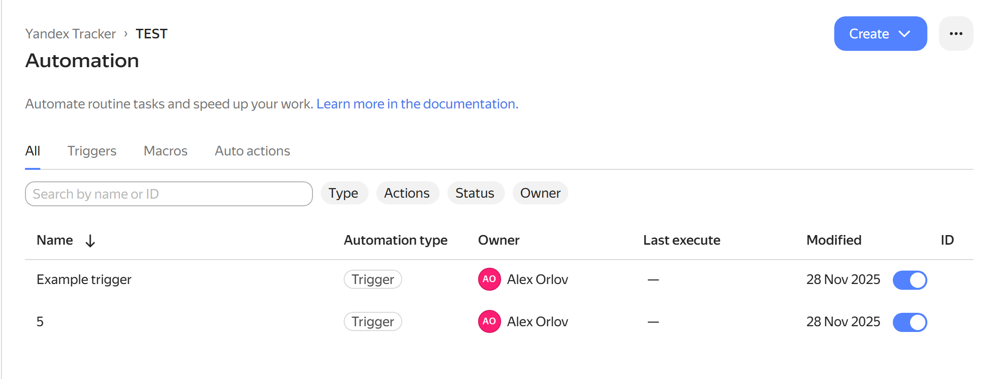Open the Example trigger automation

84,279
